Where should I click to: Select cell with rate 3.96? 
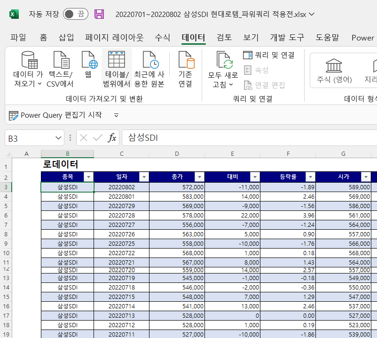[288, 216]
